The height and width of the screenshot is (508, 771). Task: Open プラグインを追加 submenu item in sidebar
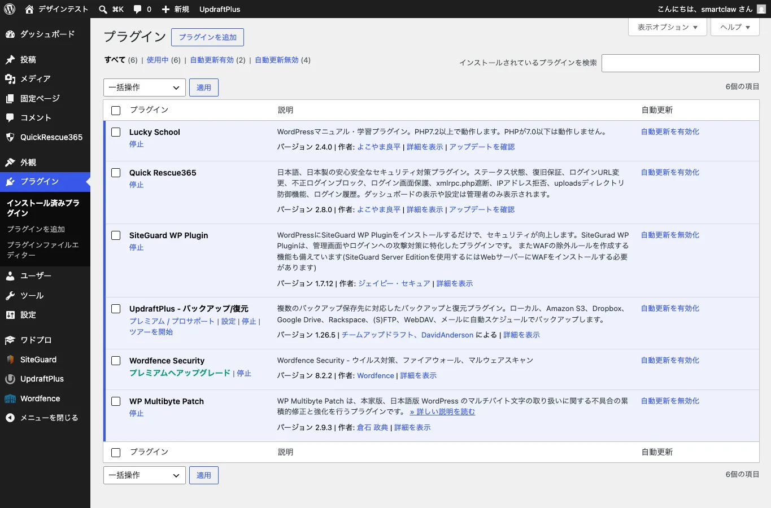coord(36,229)
